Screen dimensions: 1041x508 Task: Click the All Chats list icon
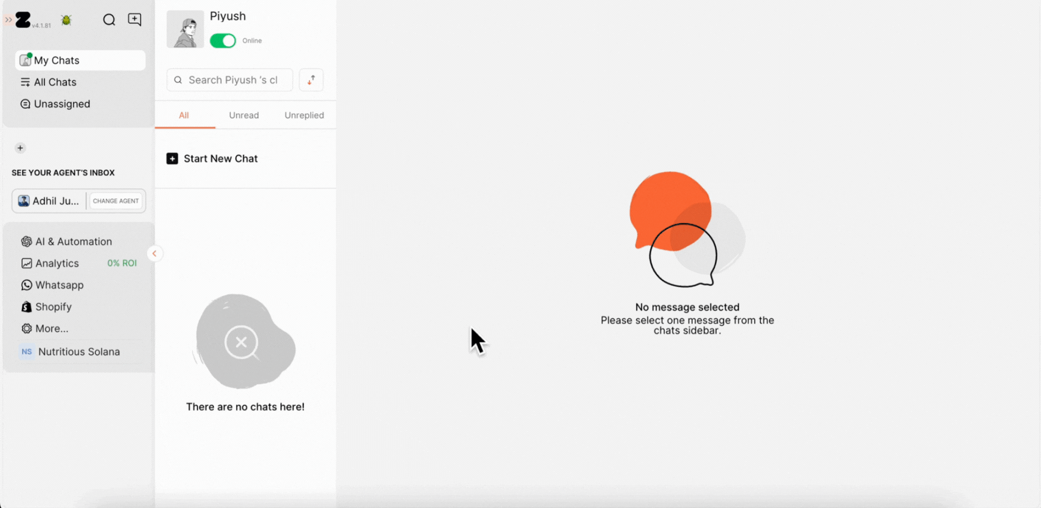click(x=25, y=82)
